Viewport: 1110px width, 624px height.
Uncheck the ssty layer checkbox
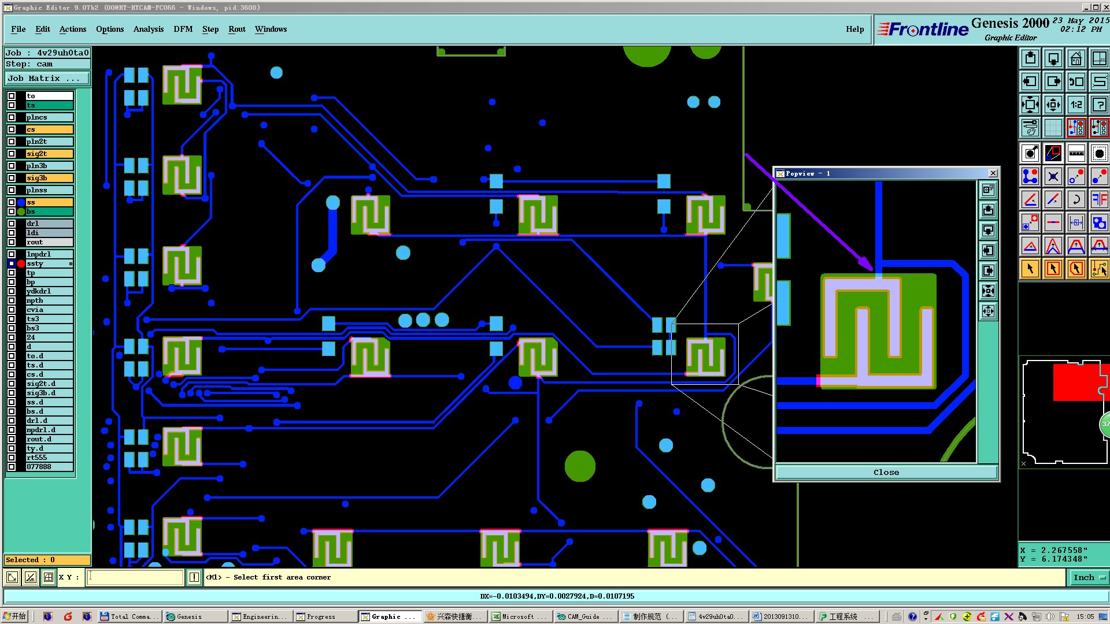[12, 263]
